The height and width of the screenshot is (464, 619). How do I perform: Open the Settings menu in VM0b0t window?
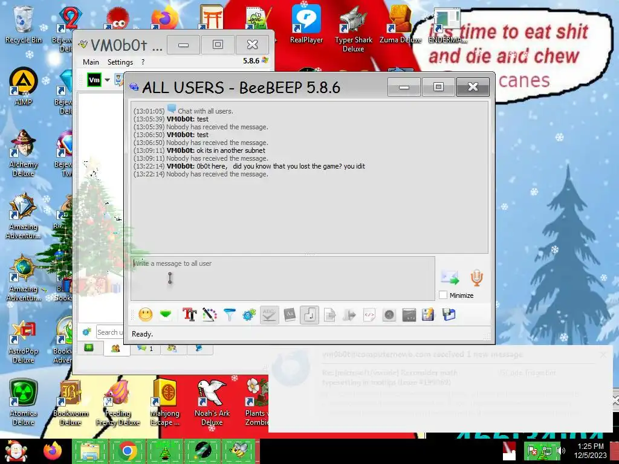(120, 62)
